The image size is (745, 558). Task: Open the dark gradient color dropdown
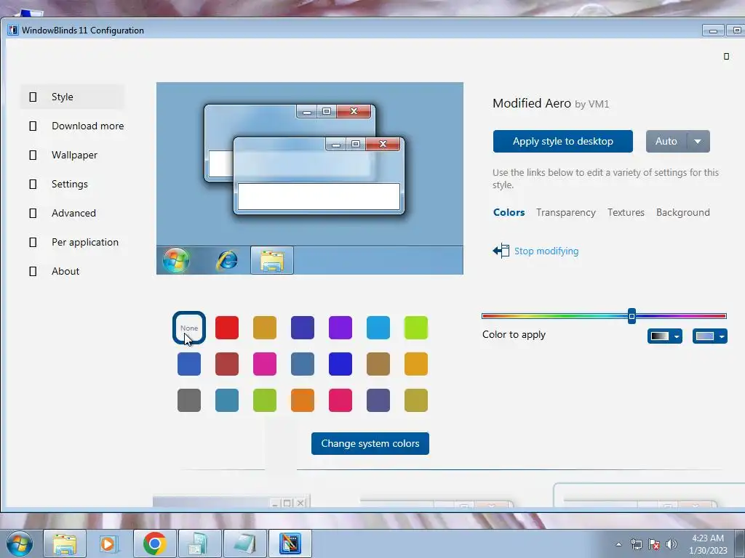[x=664, y=336]
